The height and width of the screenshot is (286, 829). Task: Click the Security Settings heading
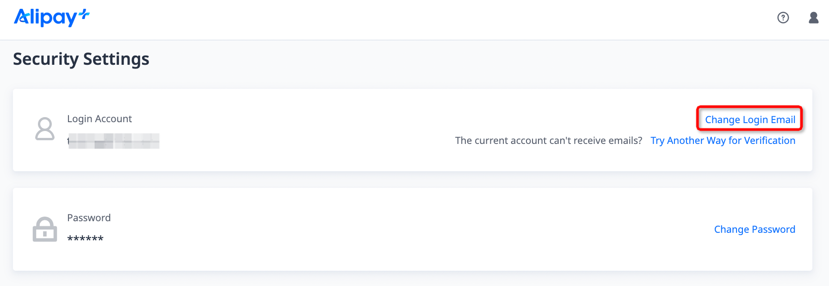[x=81, y=59]
